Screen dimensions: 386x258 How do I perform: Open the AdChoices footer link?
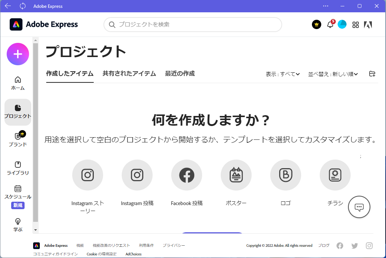point(133,254)
